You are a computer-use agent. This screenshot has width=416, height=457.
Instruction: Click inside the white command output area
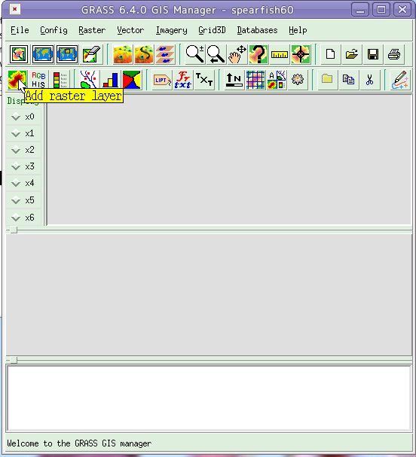coord(209,398)
